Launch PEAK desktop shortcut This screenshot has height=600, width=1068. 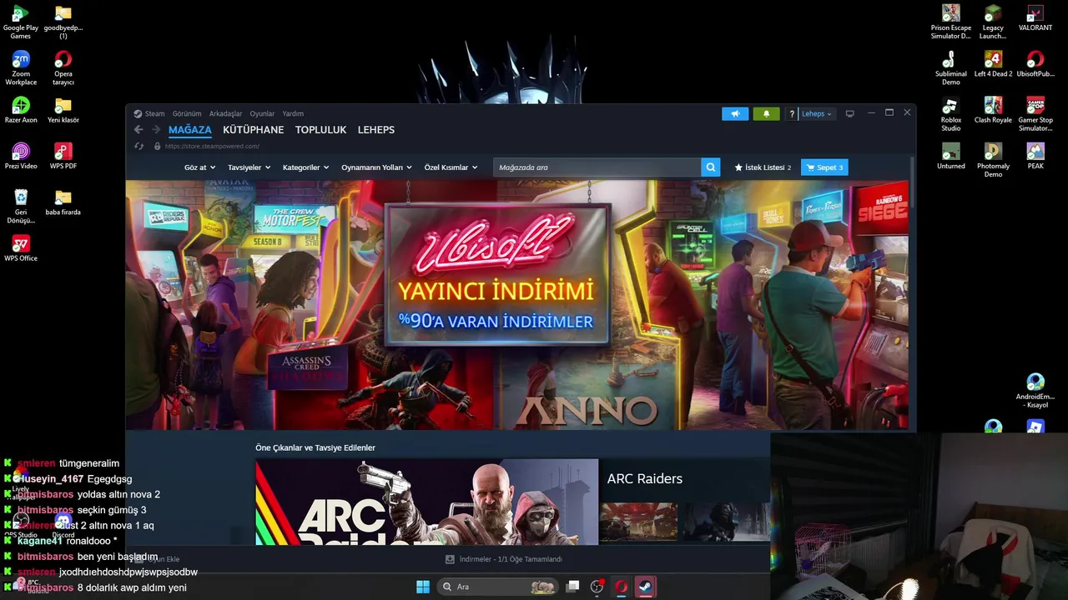(1035, 156)
